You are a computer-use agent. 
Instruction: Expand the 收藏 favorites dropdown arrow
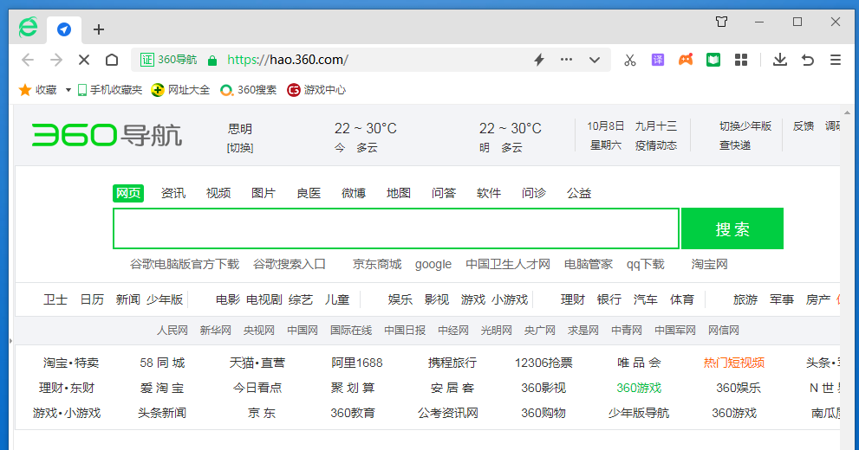click(68, 90)
